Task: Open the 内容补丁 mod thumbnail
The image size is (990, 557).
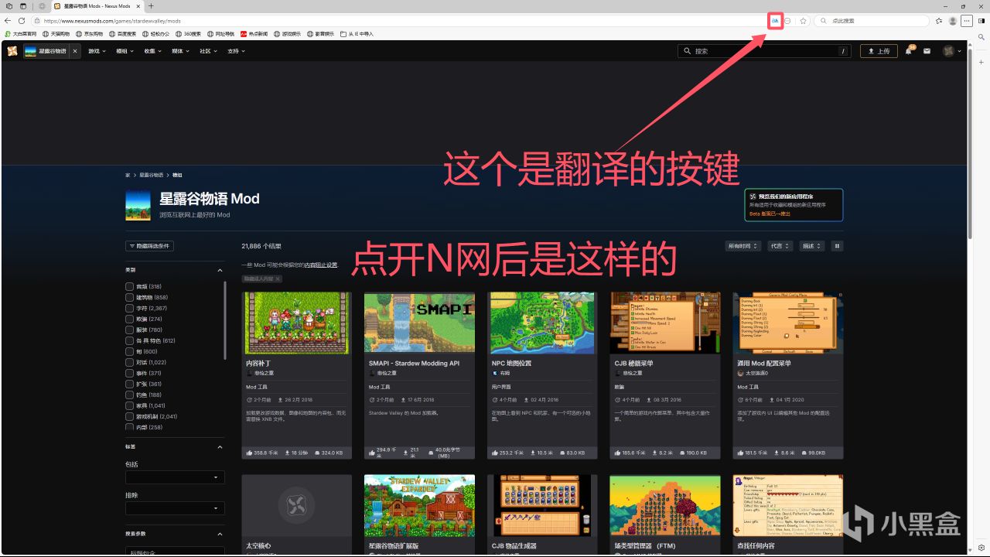Action: tap(296, 322)
